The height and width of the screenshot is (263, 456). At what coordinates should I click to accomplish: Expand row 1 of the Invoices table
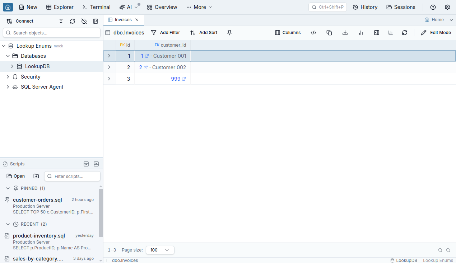point(109,56)
